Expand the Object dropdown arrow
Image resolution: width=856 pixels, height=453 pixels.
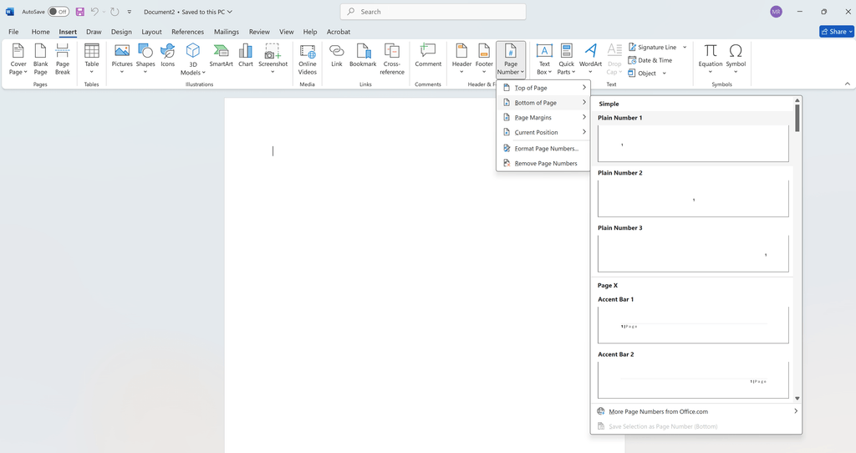665,74
